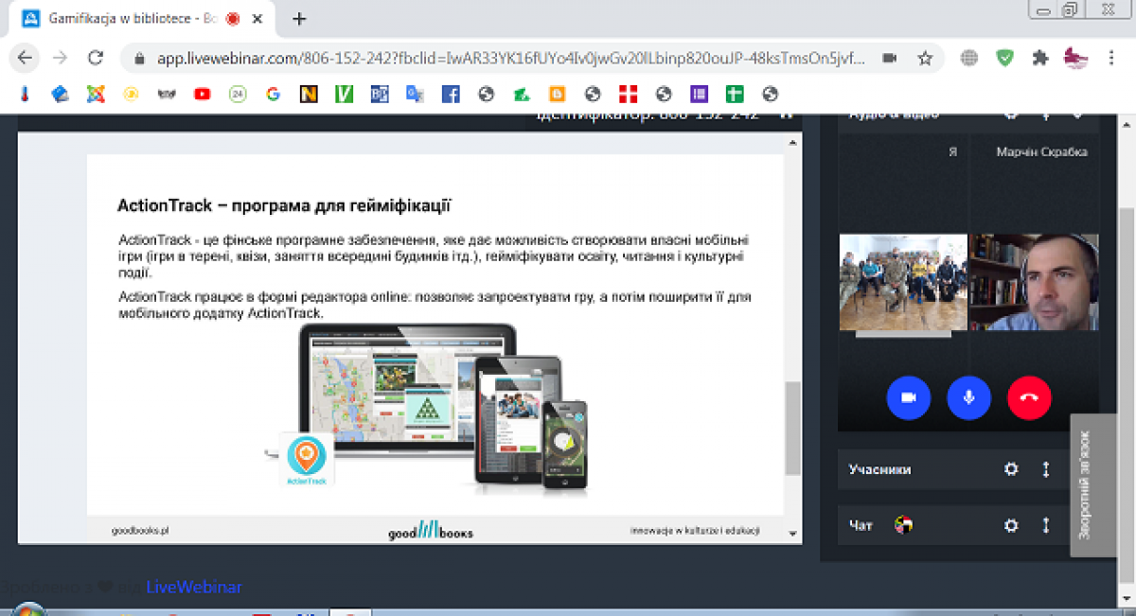Click Марчін Скрабка's video thumbnail
The height and width of the screenshot is (616, 1136).
click(1034, 282)
